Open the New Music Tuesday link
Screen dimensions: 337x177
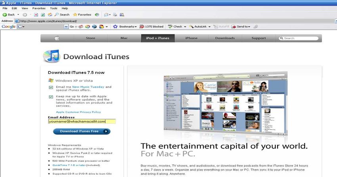(x=88, y=87)
